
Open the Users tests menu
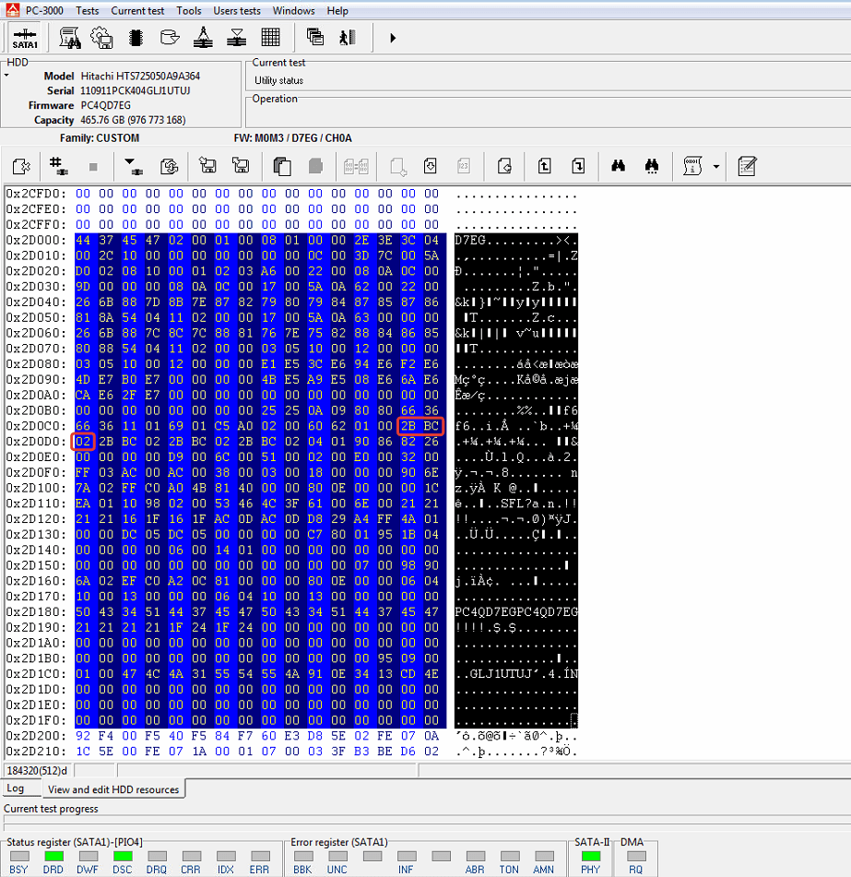tap(237, 11)
